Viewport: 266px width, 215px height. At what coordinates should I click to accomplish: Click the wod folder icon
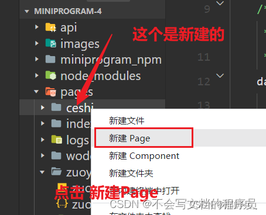(56, 155)
